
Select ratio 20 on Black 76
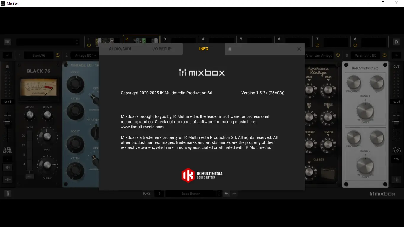click(29, 135)
